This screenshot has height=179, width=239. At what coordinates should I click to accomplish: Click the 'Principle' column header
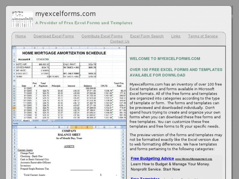pos(56,86)
